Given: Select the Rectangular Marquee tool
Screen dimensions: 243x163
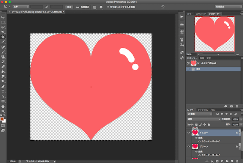Looking at the screenshot, I should 3,22.
